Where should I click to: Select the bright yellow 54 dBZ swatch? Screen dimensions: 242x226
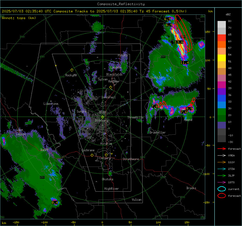pos(222,58)
